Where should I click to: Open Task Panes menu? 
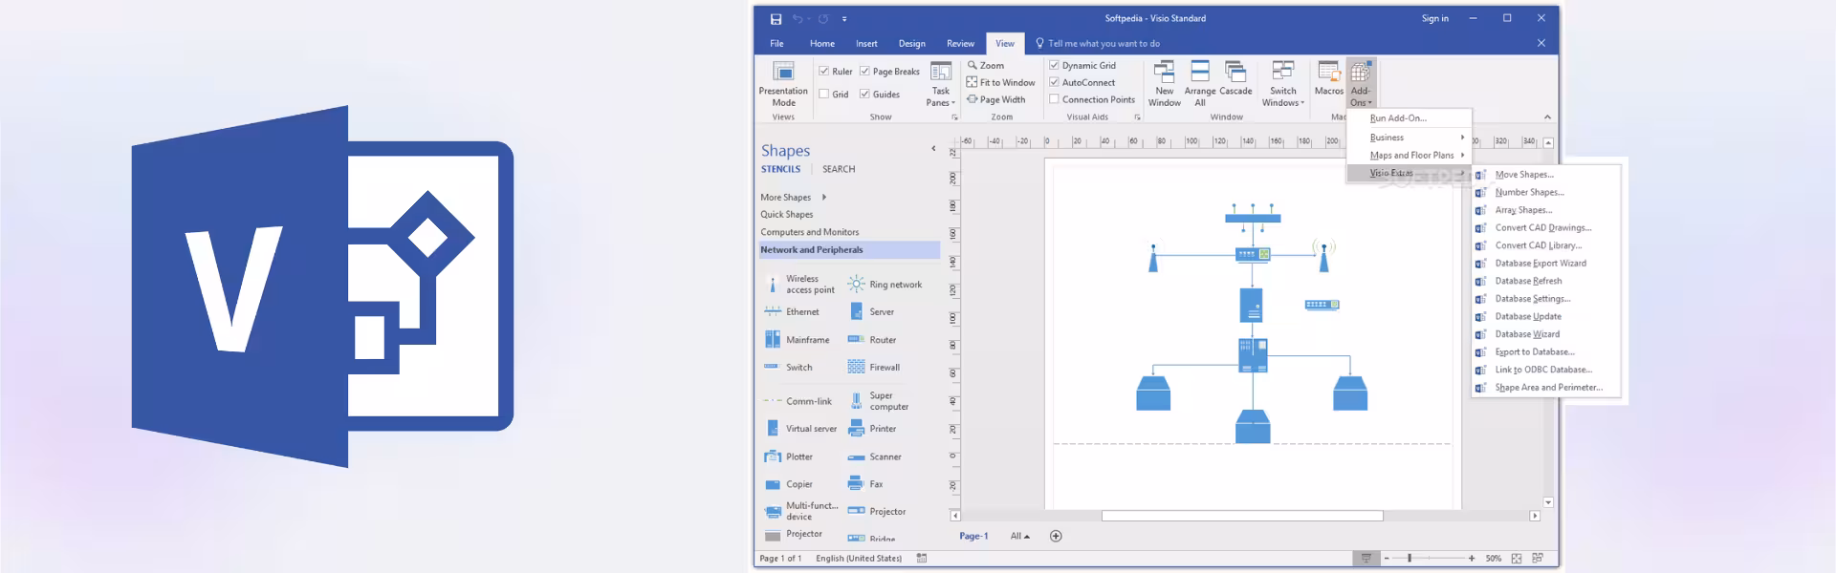941,84
